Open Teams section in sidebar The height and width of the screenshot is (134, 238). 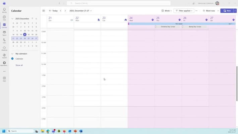coord(4,33)
